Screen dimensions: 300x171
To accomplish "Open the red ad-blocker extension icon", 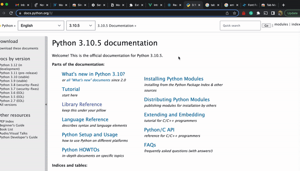I will [x=243, y=13].
